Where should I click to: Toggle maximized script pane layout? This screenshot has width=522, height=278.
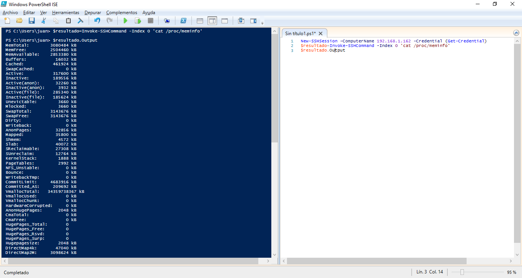point(224,21)
